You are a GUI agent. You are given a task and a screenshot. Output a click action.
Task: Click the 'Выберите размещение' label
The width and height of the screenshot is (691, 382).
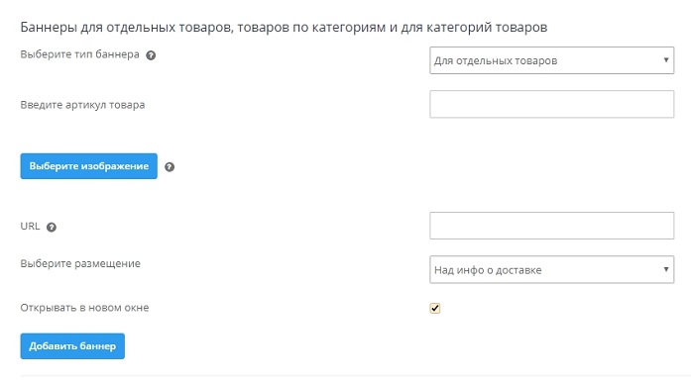coord(80,263)
